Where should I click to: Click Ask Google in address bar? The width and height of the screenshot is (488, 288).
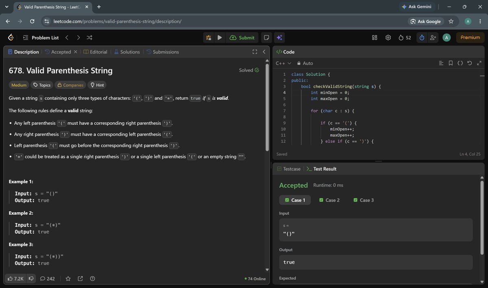click(426, 21)
